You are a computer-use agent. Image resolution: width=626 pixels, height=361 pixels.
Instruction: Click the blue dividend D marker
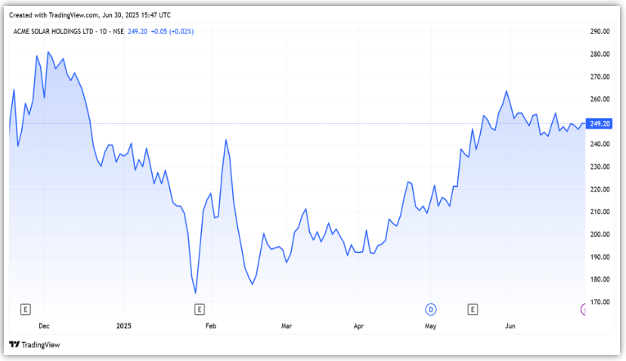pos(432,309)
